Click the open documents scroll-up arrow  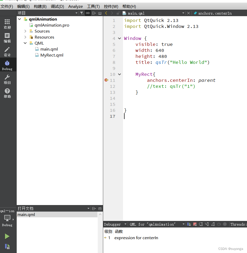point(100,214)
